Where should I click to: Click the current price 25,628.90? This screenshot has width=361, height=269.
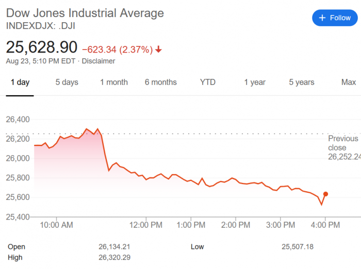(x=41, y=47)
